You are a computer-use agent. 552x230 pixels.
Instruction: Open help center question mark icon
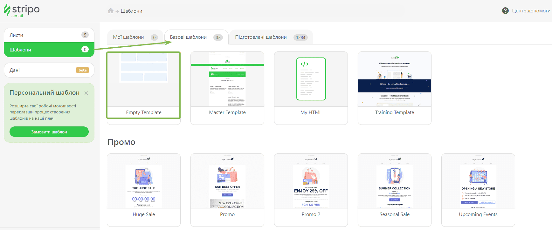(x=505, y=11)
